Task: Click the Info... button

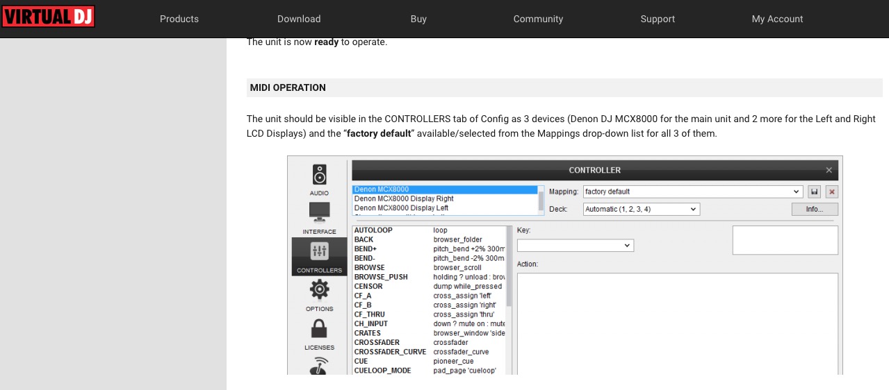Action: [x=815, y=209]
